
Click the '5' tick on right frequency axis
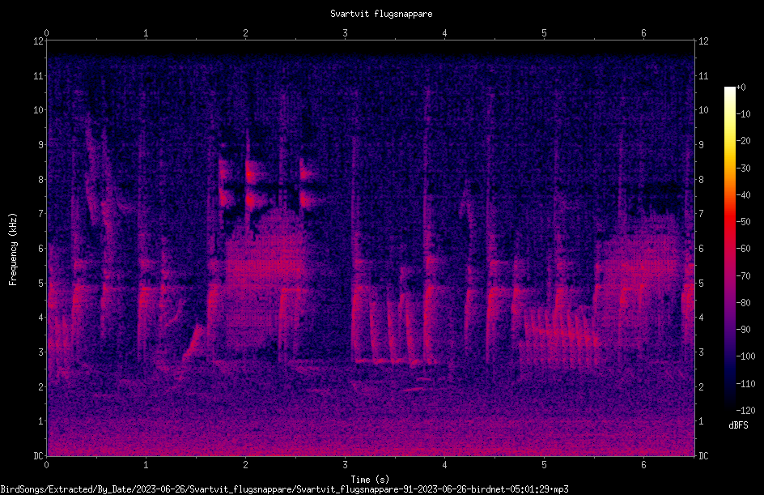tap(701, 283)
